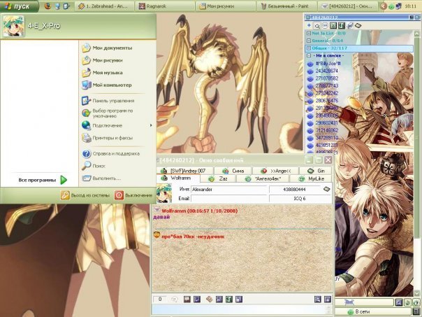Collapse the 'Не в списке' contact group
Screen dimensions: 422x317
point(308,56)
